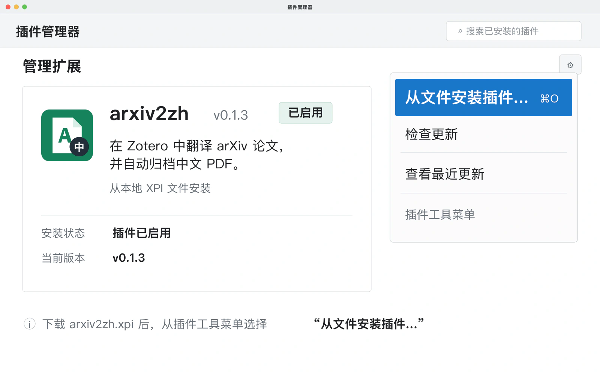
Task: Click the 管理扩展 heading
Action: 52,66
